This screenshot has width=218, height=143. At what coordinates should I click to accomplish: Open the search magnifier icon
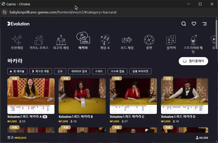pos(184,24)
